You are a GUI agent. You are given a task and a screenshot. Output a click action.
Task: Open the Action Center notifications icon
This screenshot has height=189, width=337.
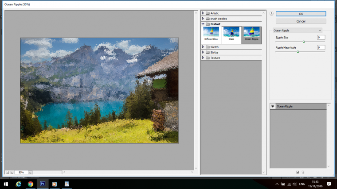coord(329,184)
